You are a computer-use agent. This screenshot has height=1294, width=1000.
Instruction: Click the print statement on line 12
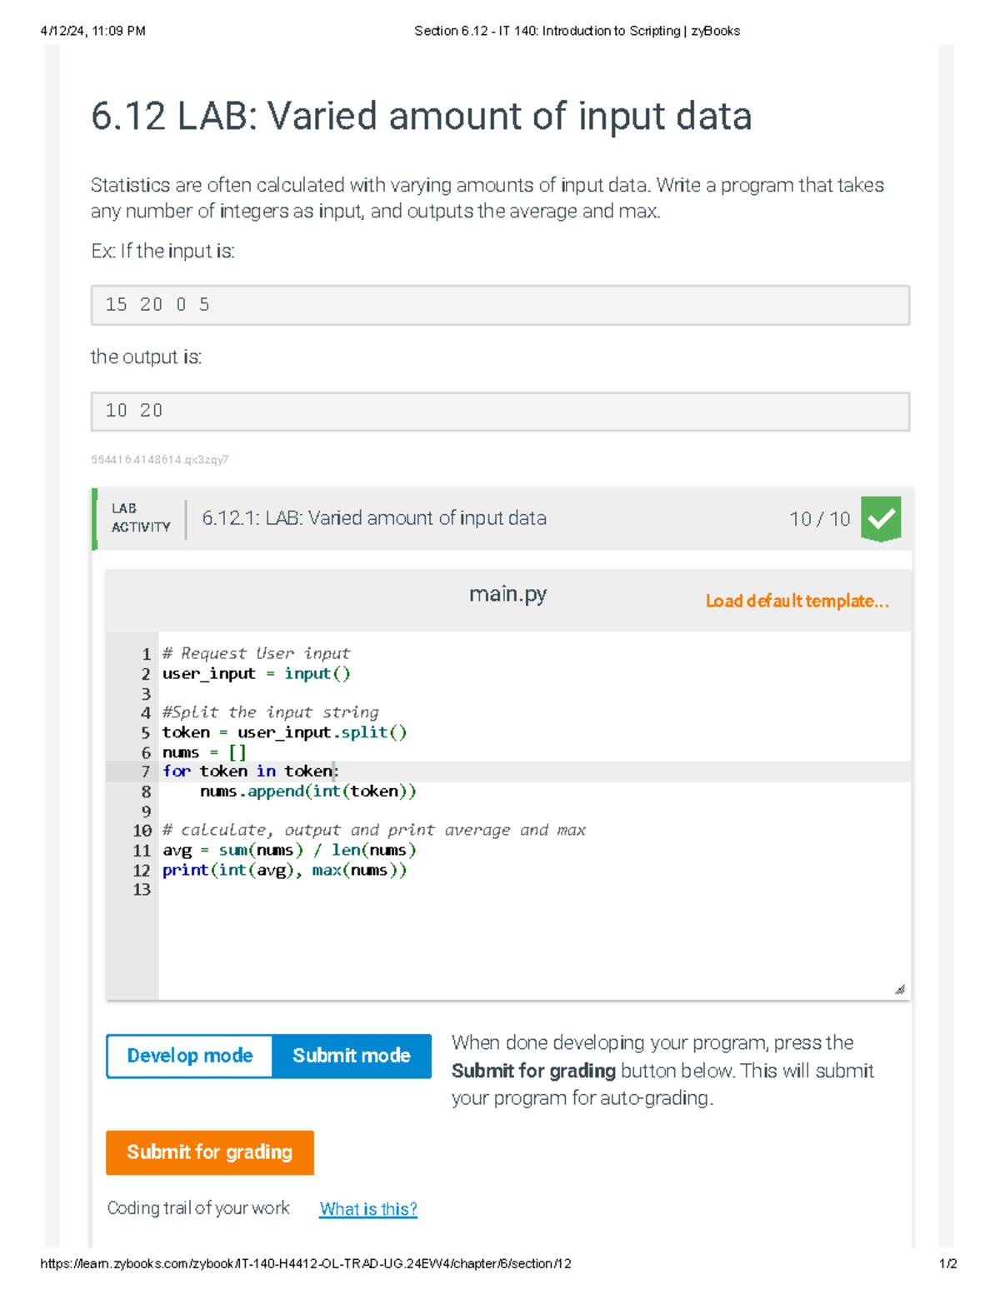283,870
